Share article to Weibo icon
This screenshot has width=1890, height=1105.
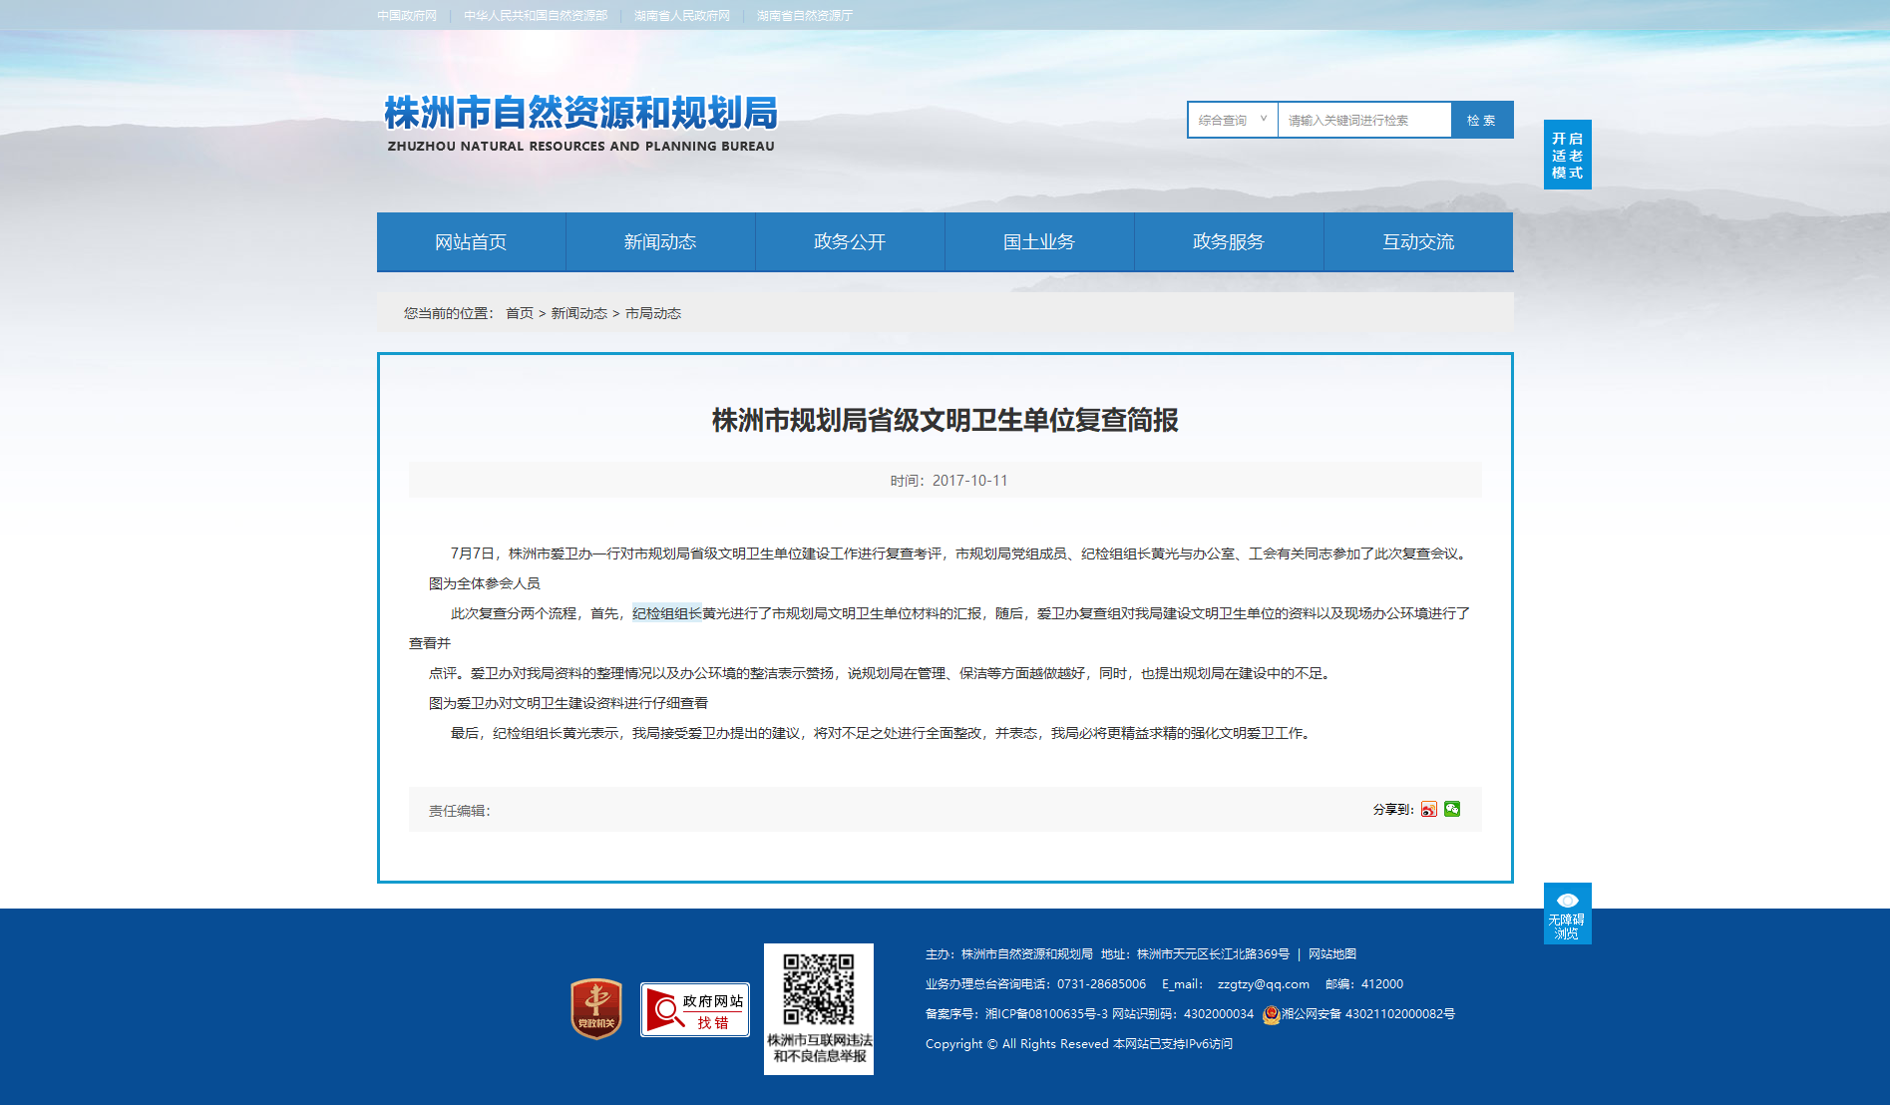pos(1429,809)
